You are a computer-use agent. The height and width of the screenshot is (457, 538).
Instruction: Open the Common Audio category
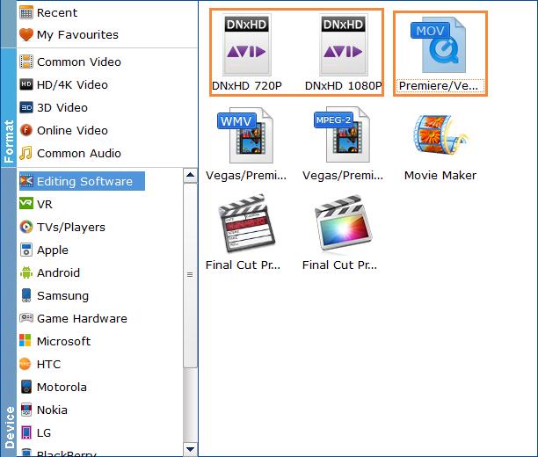click(78, 154)
